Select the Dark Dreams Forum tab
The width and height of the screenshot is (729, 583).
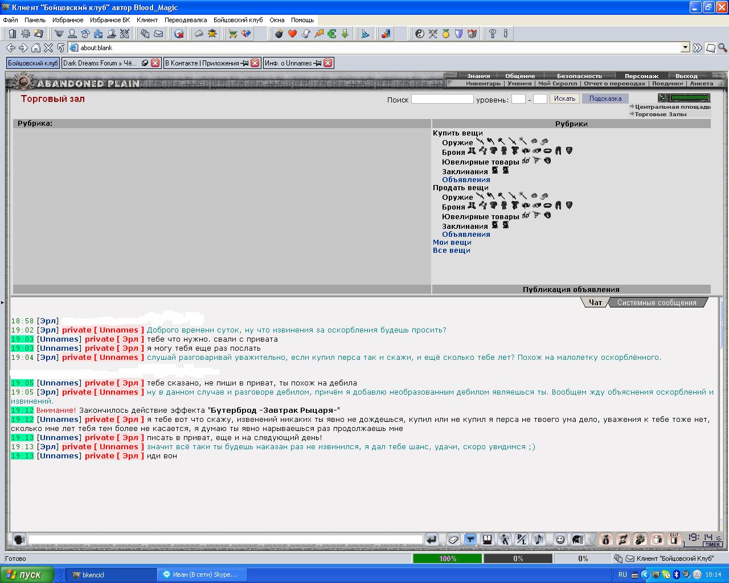point(100,63)
